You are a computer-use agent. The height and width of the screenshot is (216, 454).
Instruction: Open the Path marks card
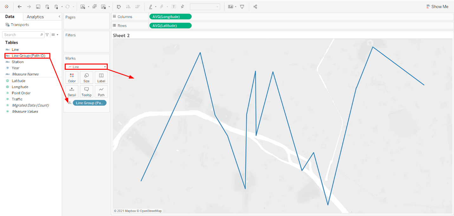pyautogui.click(x=101, y=92)
